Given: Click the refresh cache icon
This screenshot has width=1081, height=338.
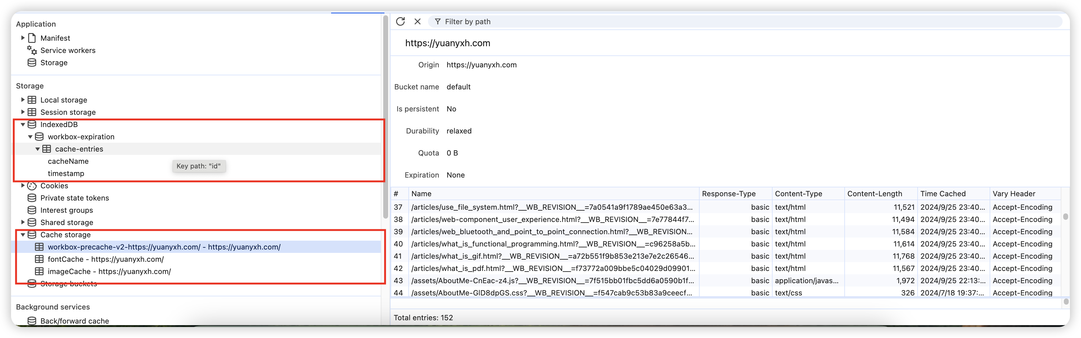Looking at the screenshot, I should 400,21.
